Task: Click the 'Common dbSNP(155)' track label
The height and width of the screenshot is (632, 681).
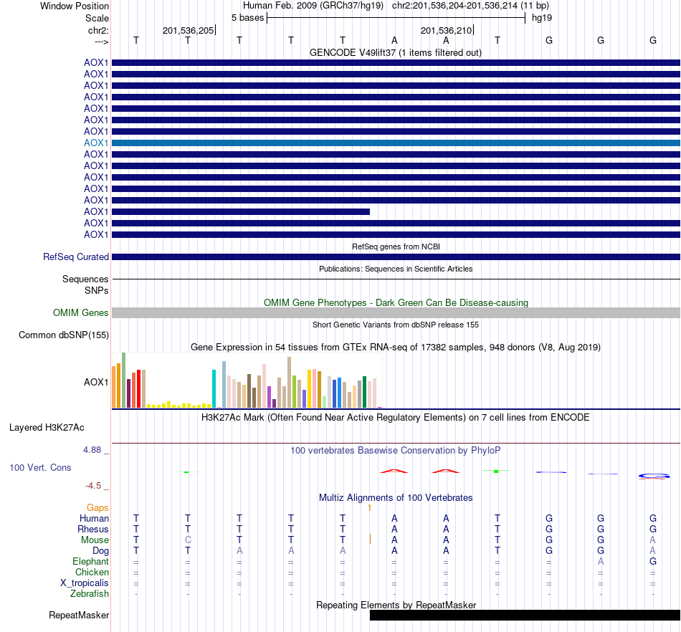Action: pos(64,335)
